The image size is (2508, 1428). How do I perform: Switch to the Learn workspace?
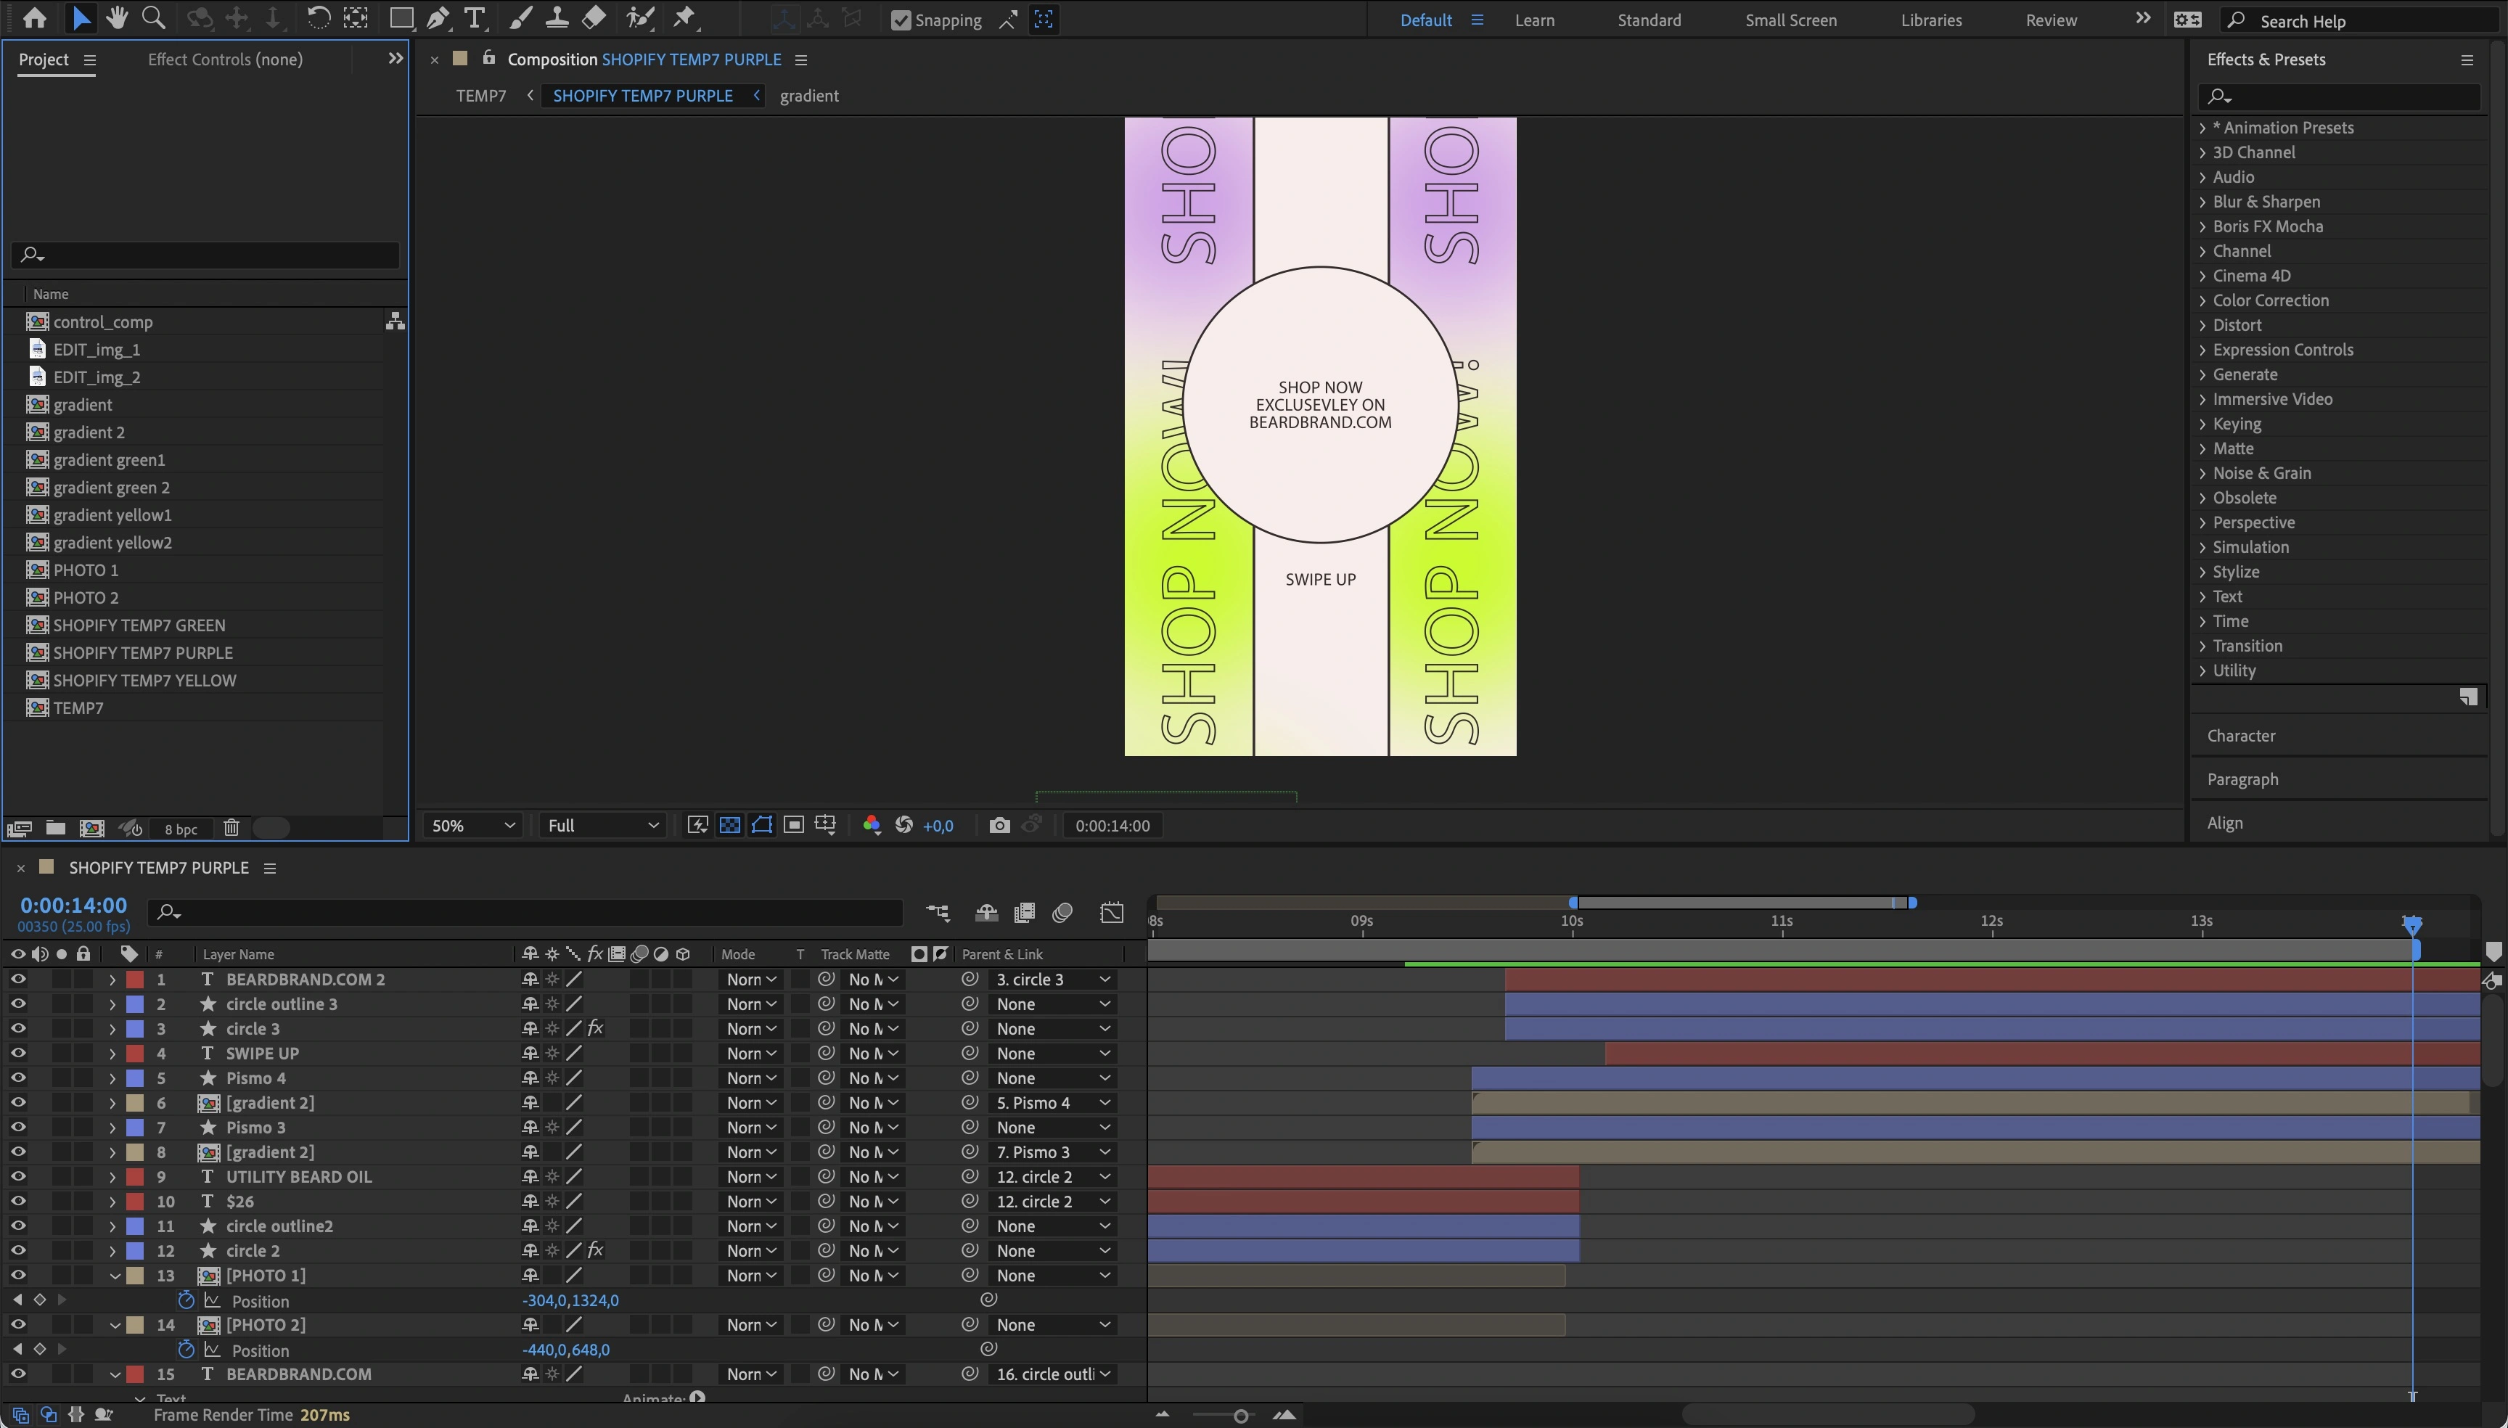[1533, 20]
